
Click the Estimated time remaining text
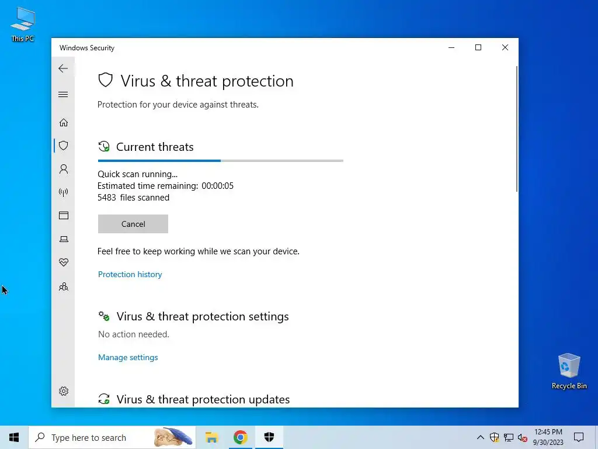tap(165, 186)
